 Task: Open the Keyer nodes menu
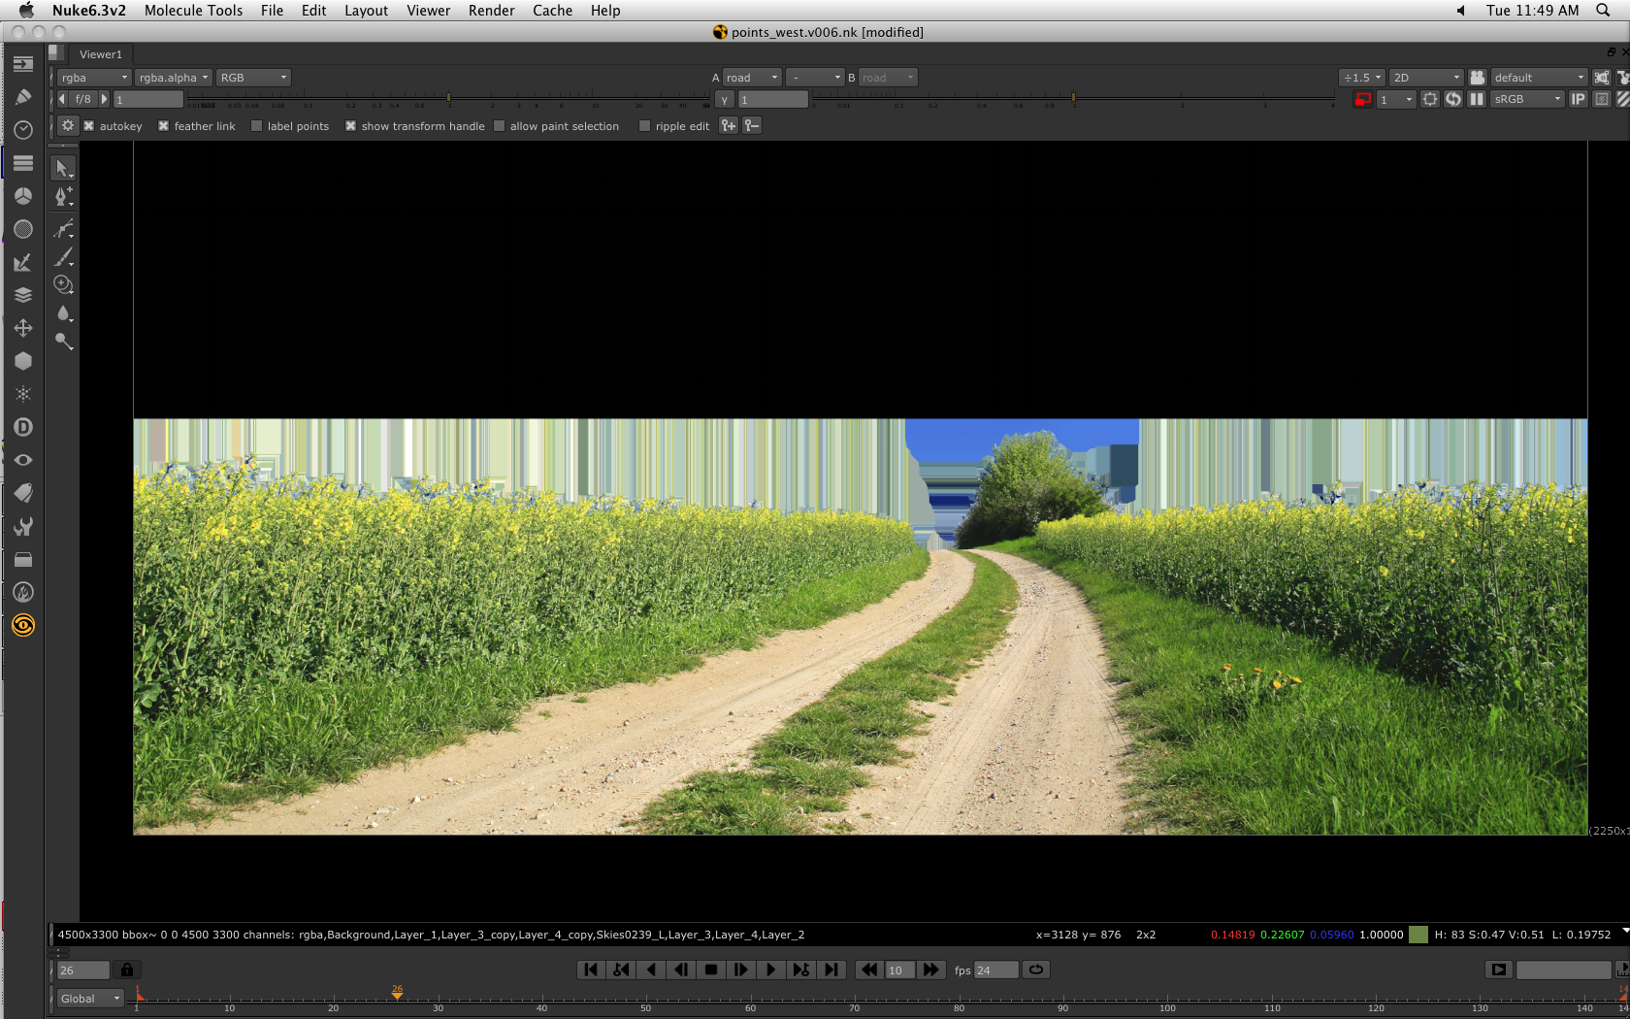(x=23, y=262)
